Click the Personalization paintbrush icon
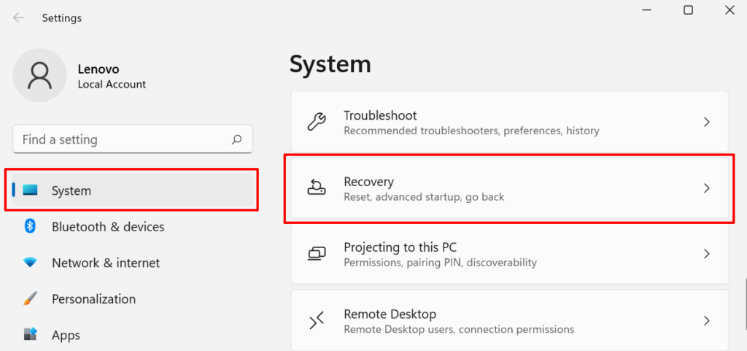 point(30,298)
